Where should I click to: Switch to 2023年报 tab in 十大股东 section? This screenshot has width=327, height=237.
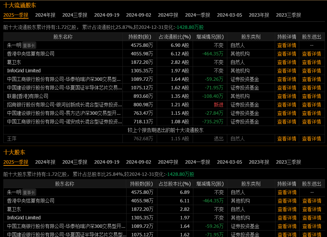point(259,162)
